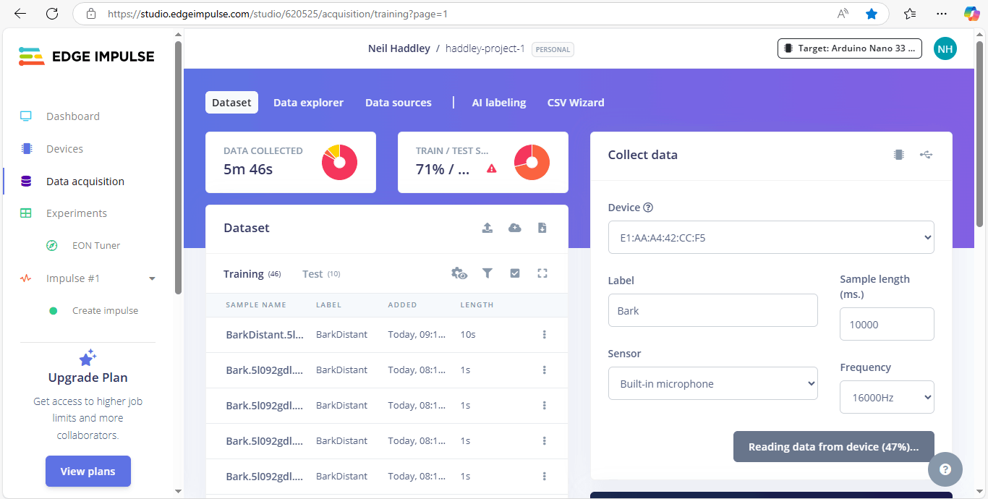Image resolution: width=988 pixels, height=499 pixels.
Task: Click the train/test split pie chart
Action: coord(532,163)
